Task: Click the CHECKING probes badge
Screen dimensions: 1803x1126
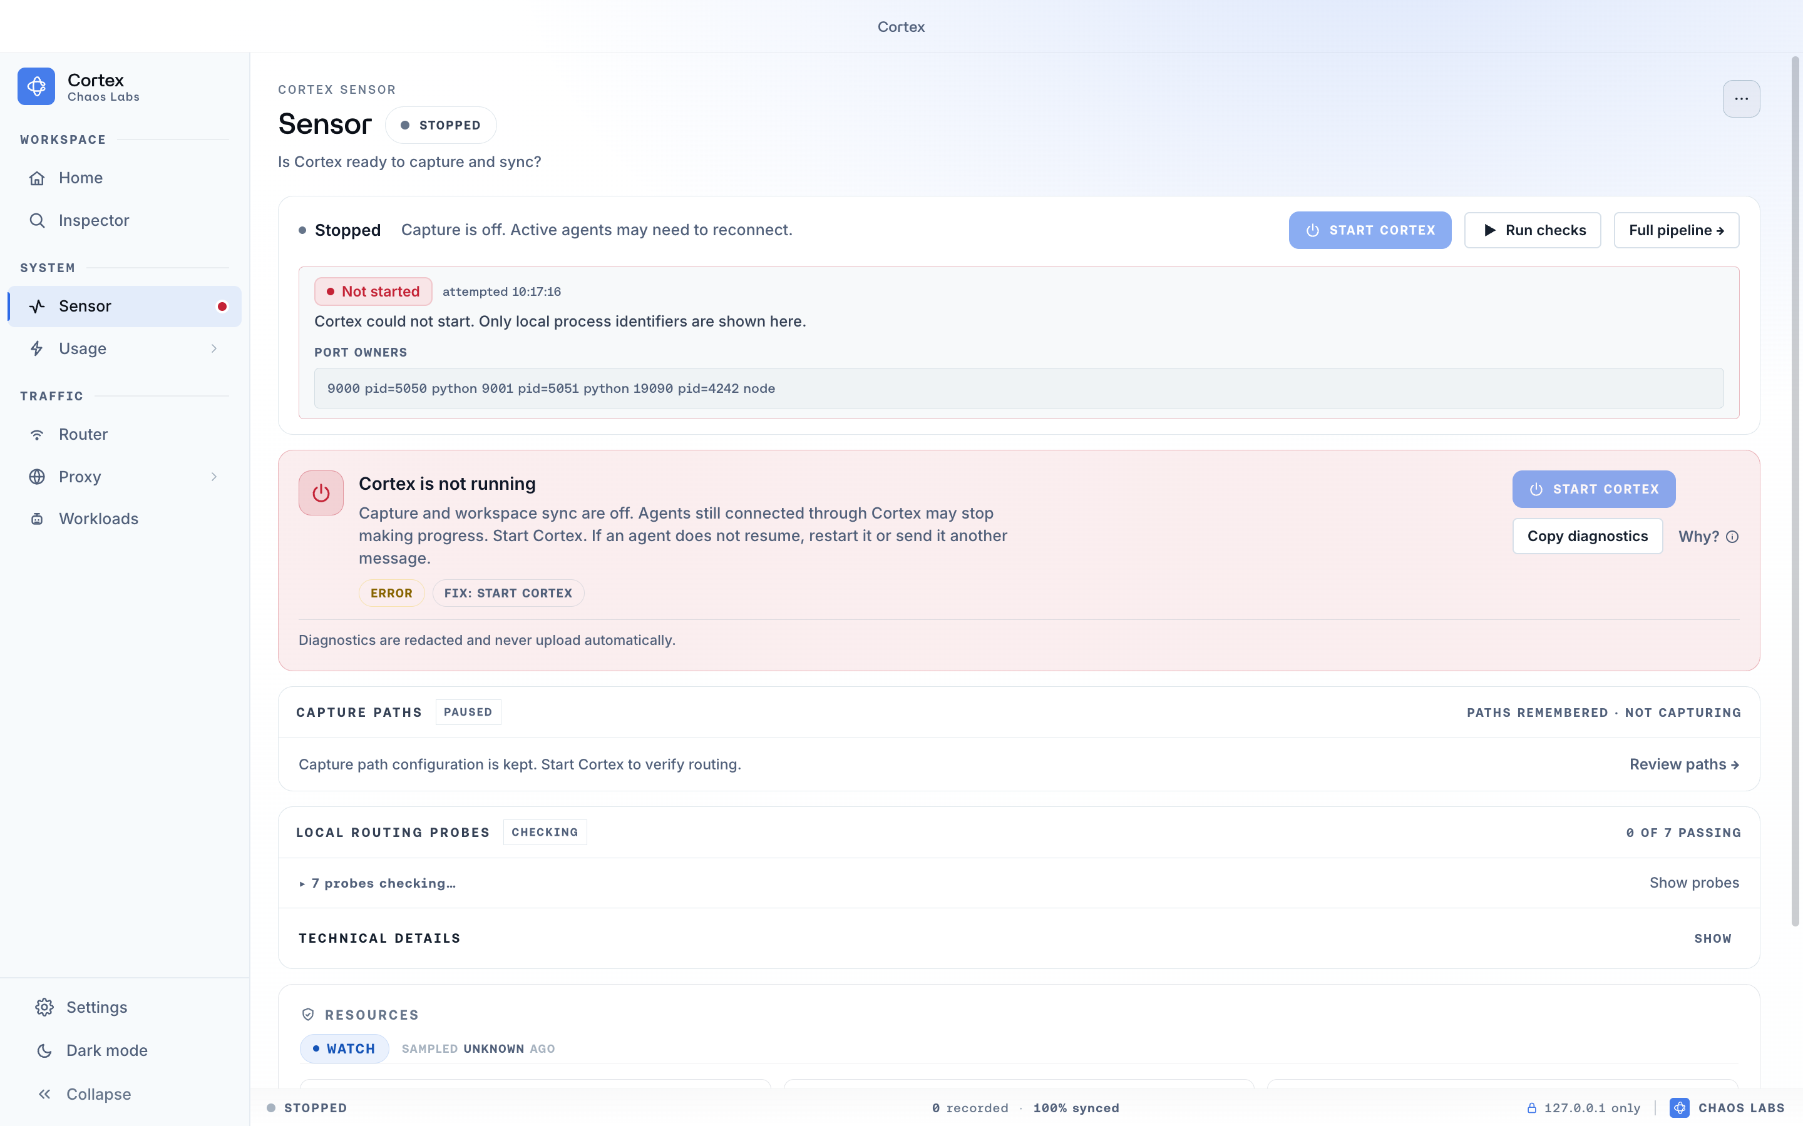Action: 545,833
